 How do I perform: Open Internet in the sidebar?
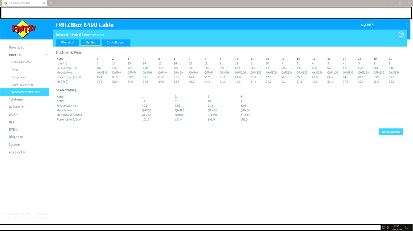[15, 54]
